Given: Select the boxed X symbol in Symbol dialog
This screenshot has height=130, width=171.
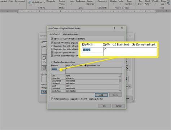Looking at the screenshot, I should [44, 68].
